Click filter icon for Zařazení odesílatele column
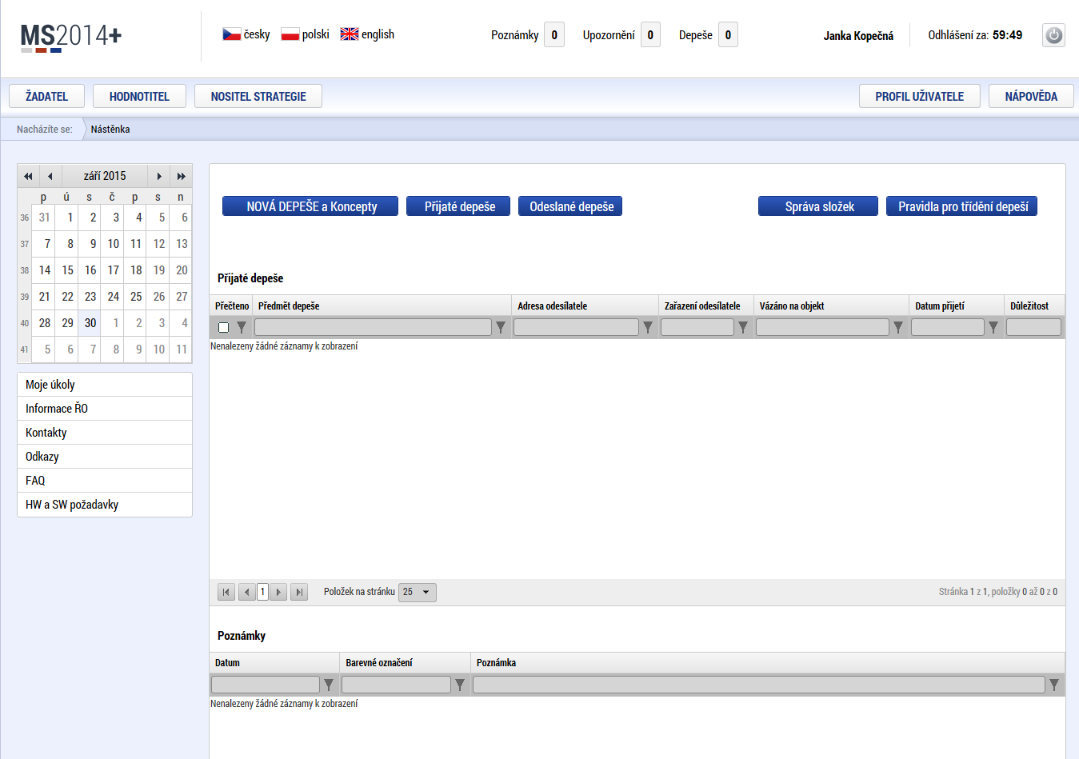This screenshot has width=1079, height=759. pos(743,327)
